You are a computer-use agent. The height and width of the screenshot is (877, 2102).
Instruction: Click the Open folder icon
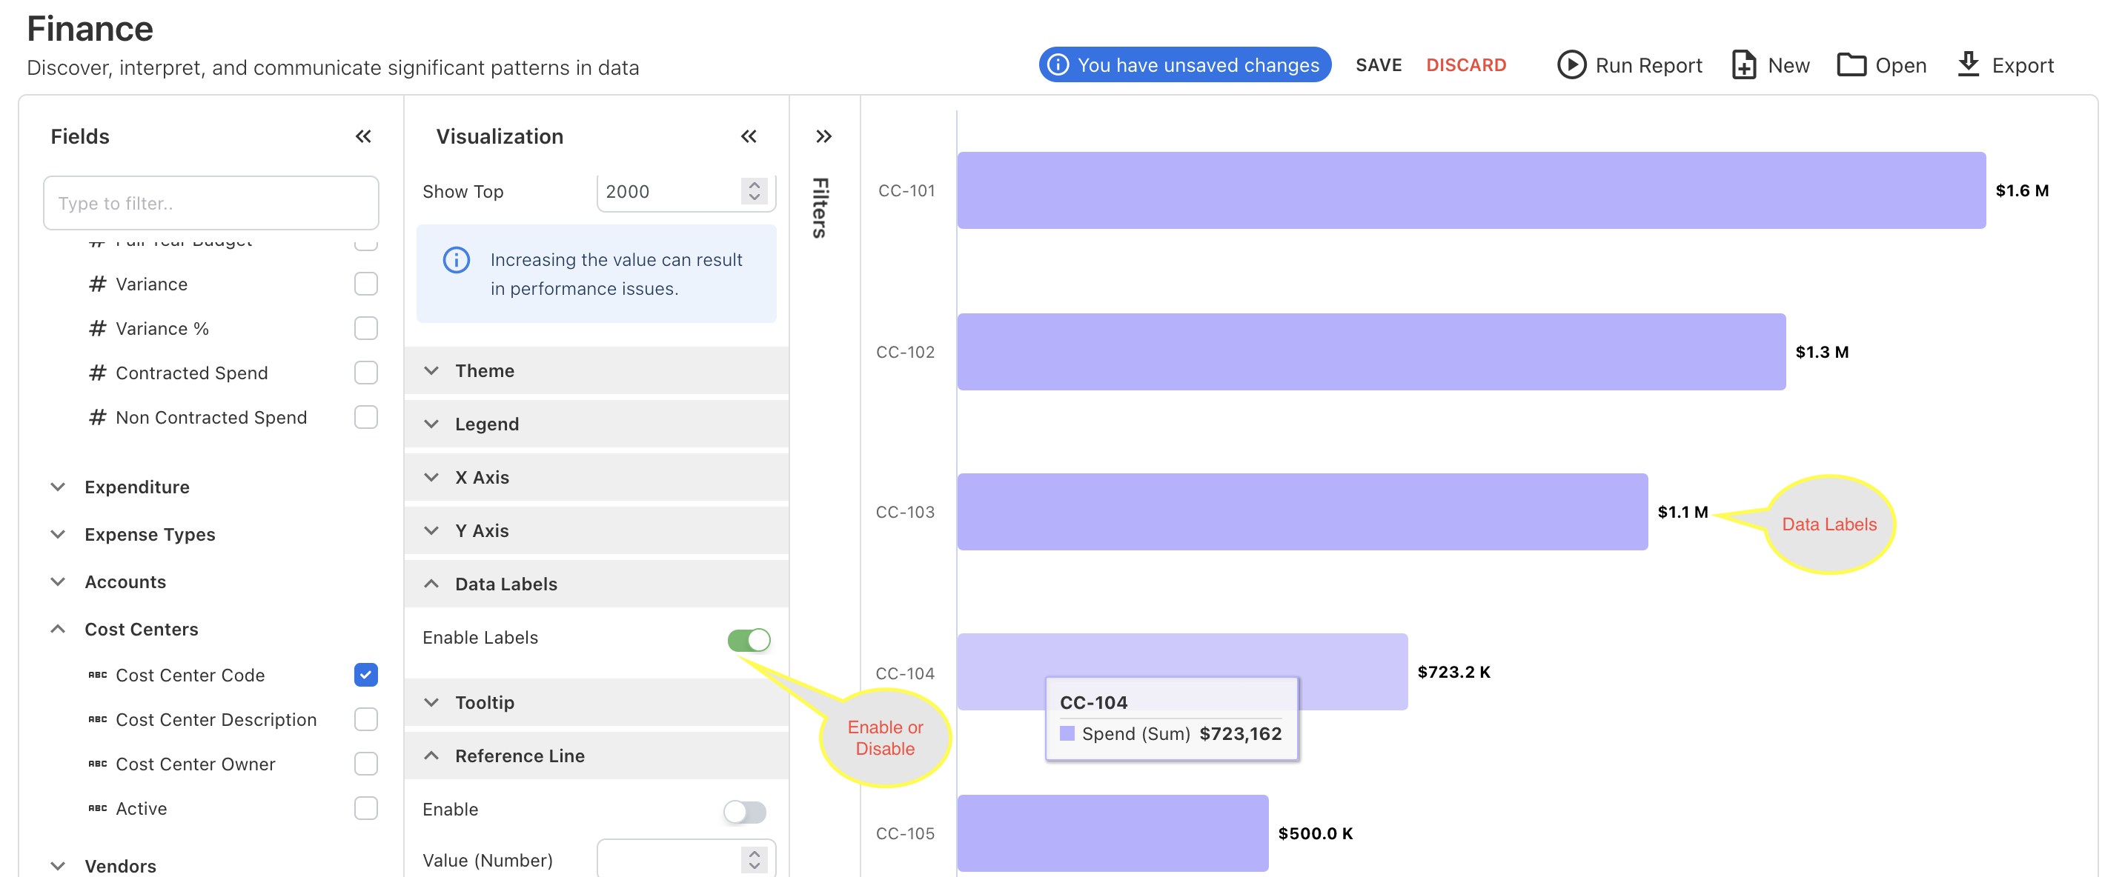click(x=1851, y=64)
